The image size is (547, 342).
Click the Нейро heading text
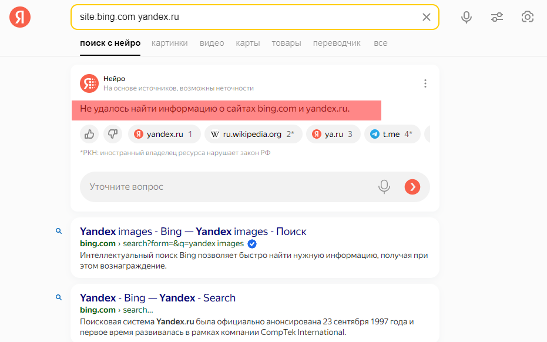click(114, 79)
